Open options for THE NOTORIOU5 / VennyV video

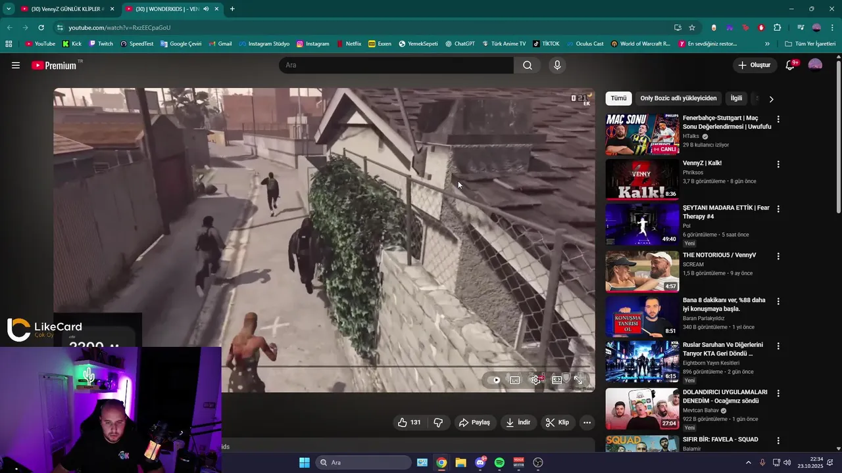click(x=778, y=256)
